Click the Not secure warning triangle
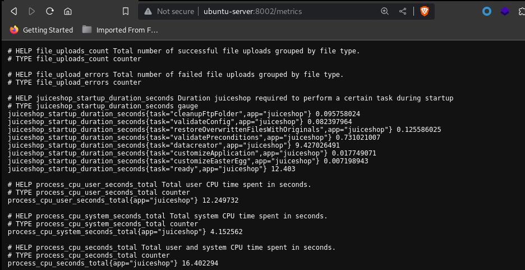Image resolution: width=525 pixels, height=270 pixels. (x=148, y=11)
